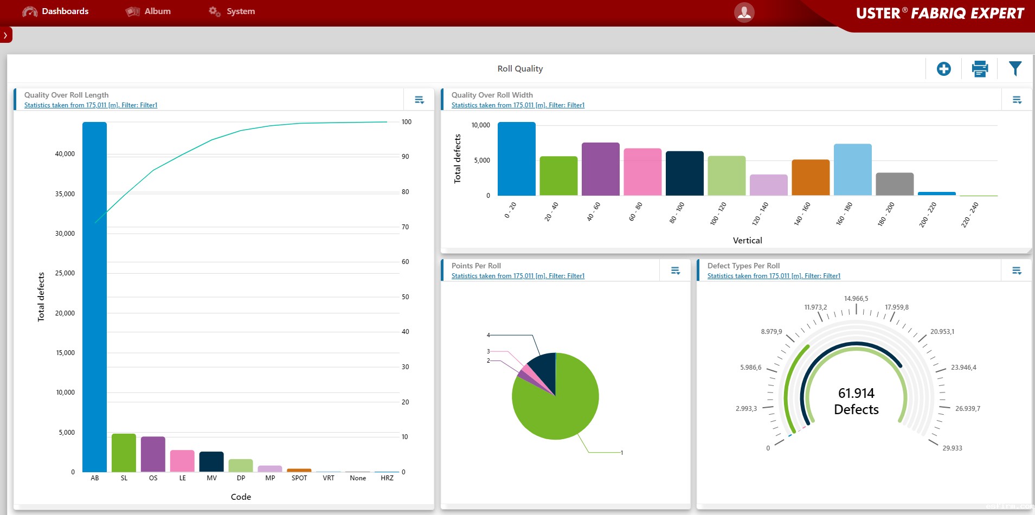
Task: Open the System menu
Action: (232, 11)
